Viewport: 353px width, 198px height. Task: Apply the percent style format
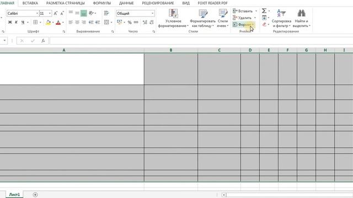click(130, 22)
